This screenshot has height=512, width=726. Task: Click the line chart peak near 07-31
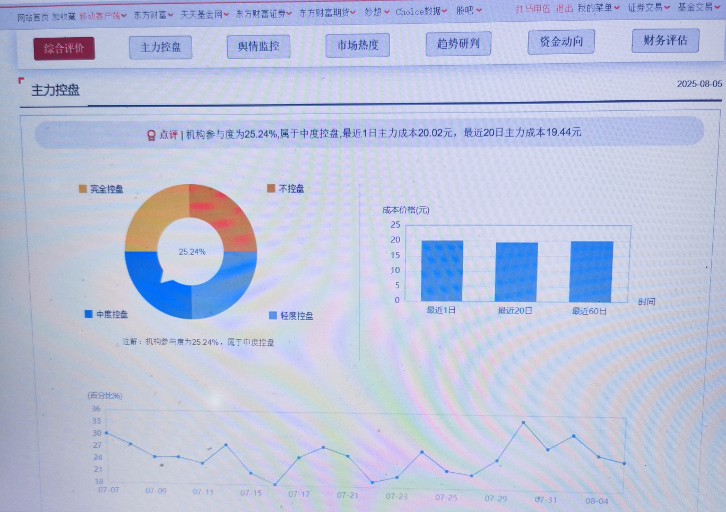[x=523, y=422]
